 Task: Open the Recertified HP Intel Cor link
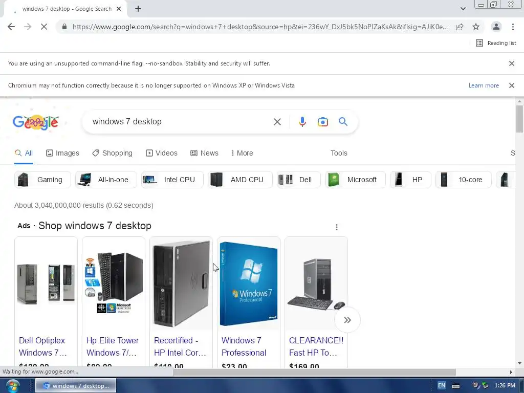180,346
